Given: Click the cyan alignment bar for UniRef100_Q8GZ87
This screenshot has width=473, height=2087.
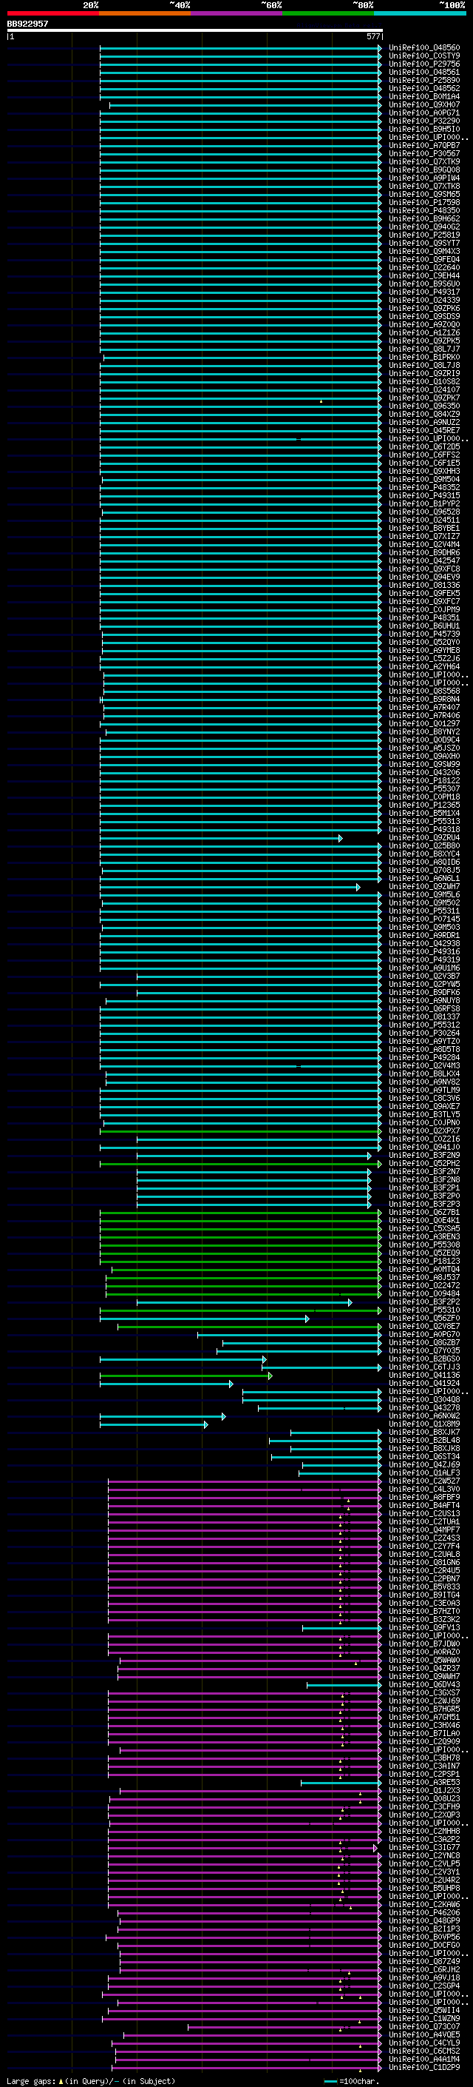Looking at the screenshot, I should (302, 1342).
